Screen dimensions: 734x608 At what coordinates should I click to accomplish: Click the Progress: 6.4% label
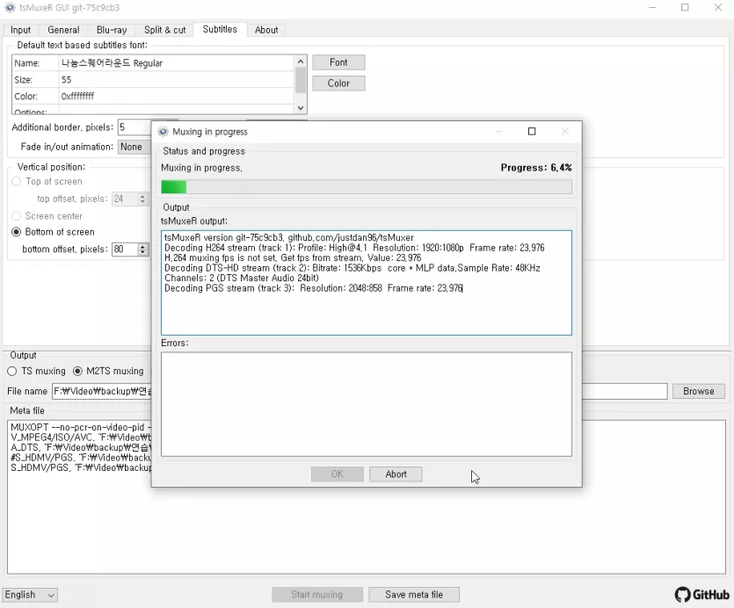click(x=536, y=168)
